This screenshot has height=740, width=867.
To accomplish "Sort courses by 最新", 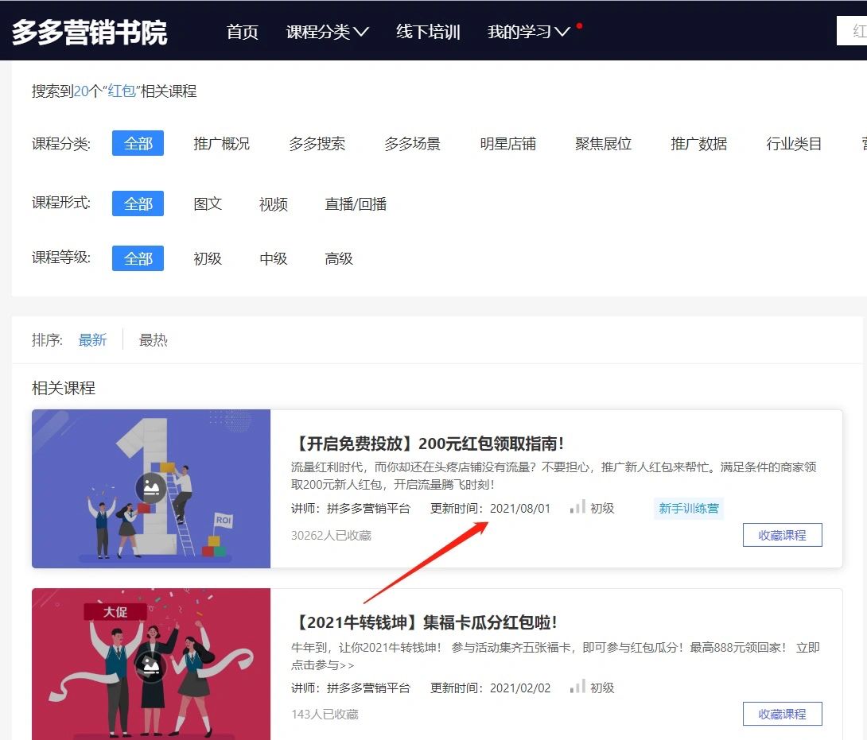I will coord(92,340).
